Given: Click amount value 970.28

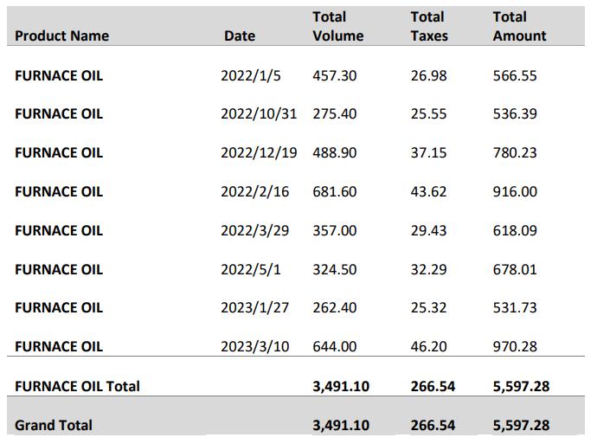Looking at the screenshot, I should [x=515, y=346].
